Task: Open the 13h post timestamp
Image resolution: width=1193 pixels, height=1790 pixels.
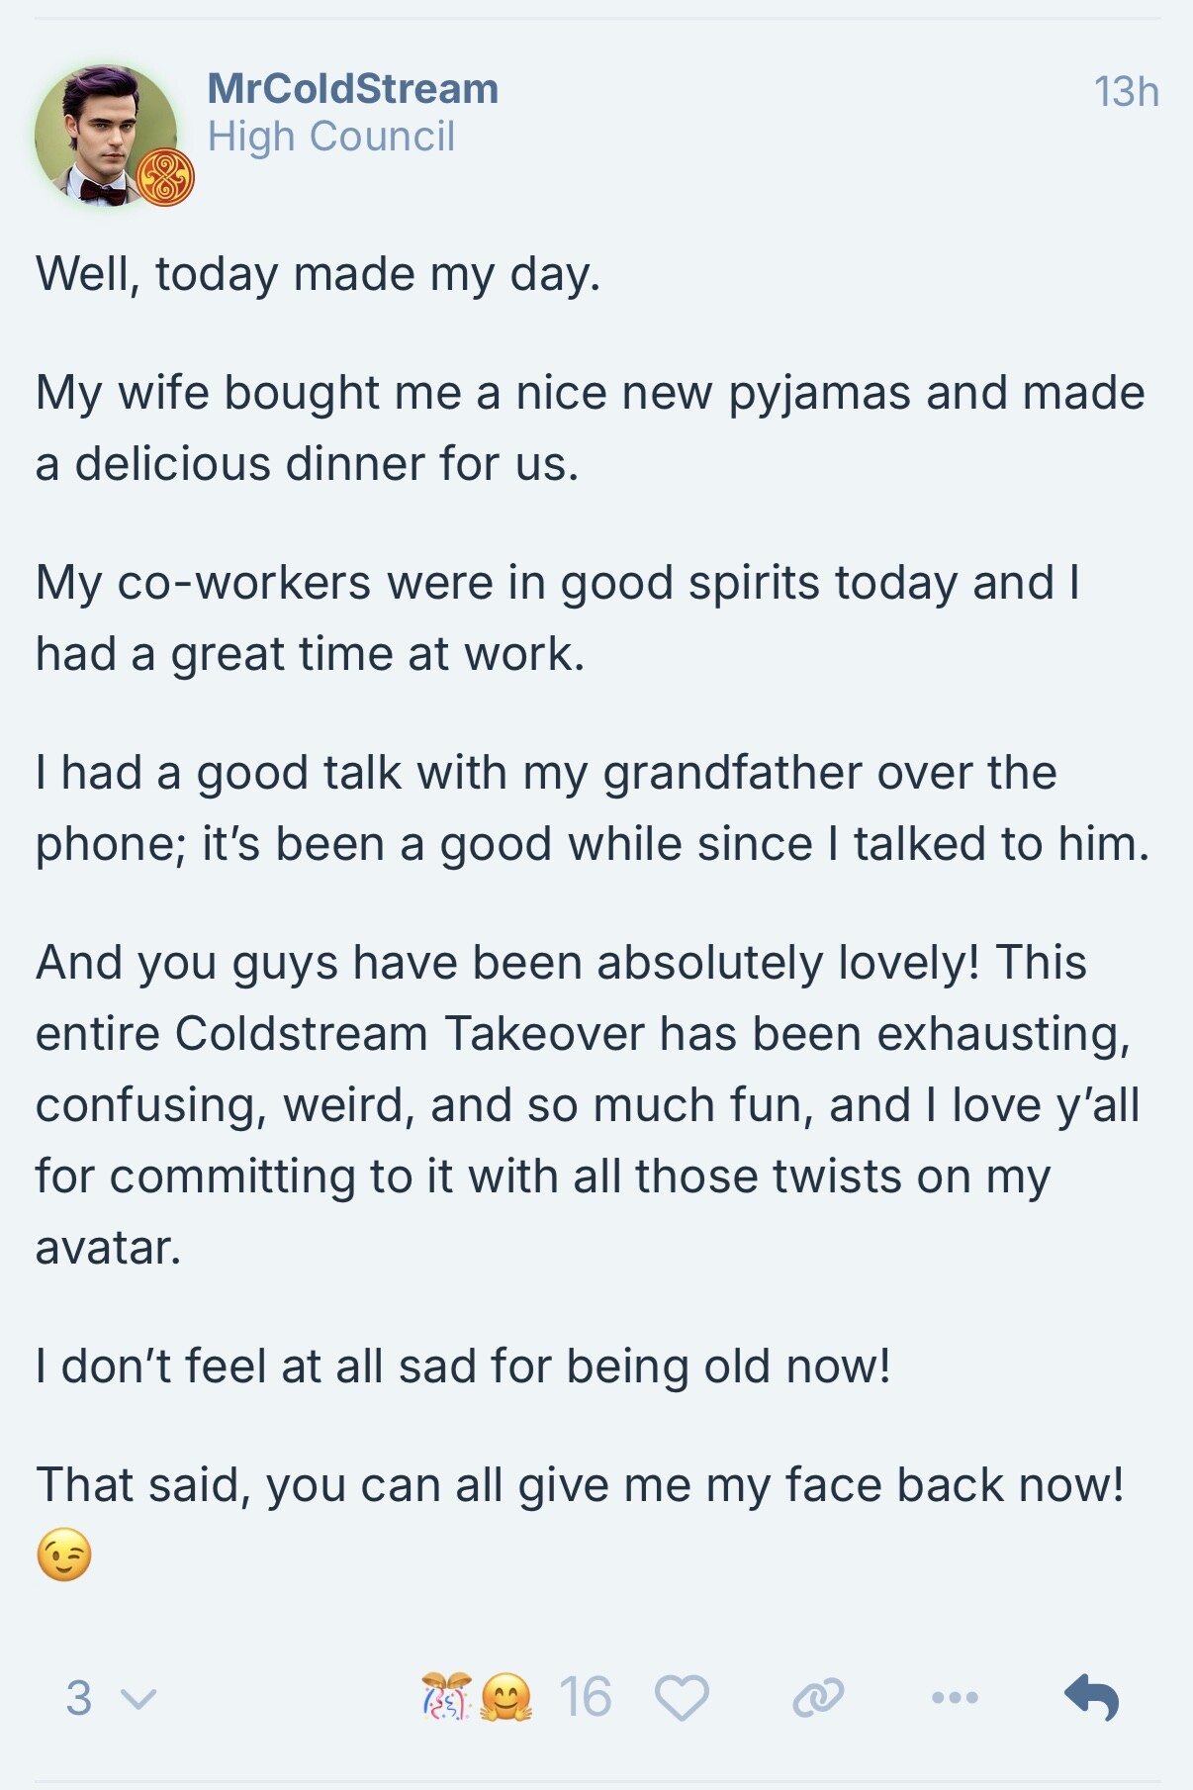Action: click(1126, 91)
